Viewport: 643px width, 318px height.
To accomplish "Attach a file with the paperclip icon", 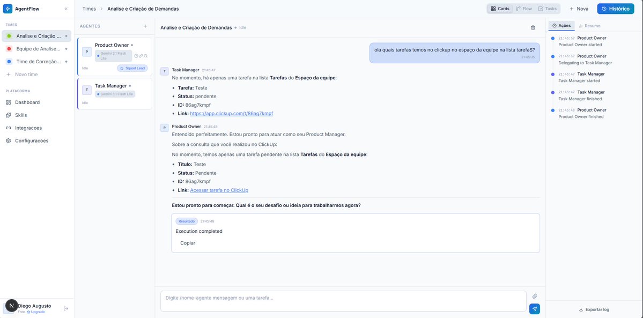I will click(535, 296).
